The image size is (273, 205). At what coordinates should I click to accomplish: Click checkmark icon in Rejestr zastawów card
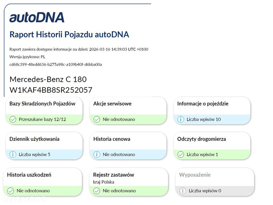pyautogui.click(x=97, y=191)
